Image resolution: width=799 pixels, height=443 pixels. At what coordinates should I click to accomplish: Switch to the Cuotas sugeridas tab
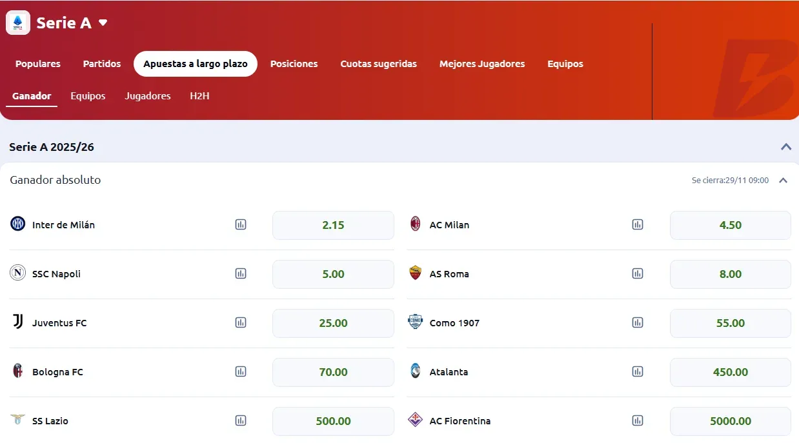378,64
